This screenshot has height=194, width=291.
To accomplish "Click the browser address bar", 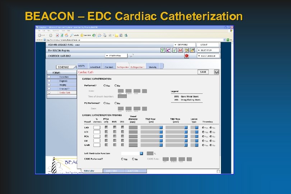I will point(135,40).
